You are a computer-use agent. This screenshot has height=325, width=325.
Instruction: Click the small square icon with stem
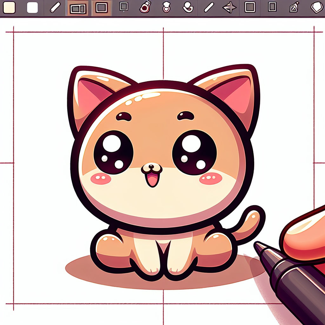124,7
